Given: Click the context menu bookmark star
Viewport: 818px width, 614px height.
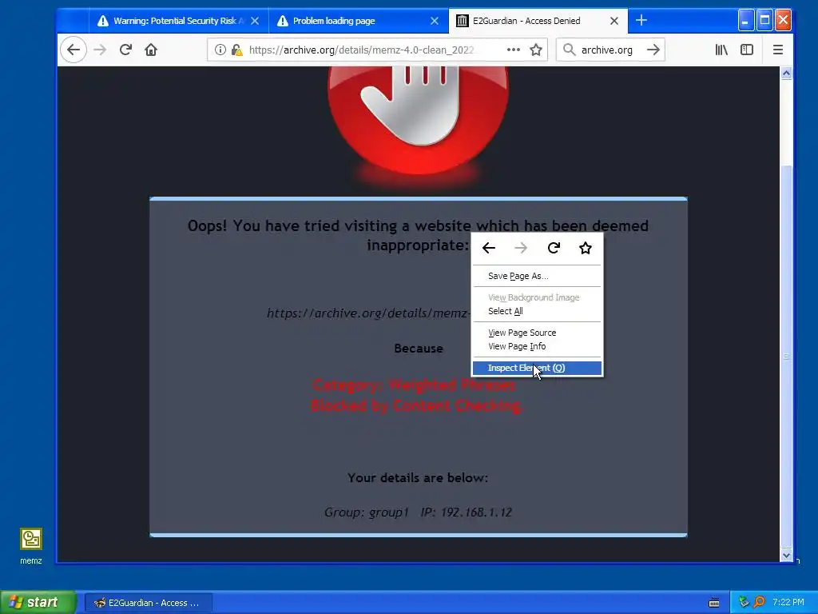Looking at the screenshot, I should click(x=586, y=248).
